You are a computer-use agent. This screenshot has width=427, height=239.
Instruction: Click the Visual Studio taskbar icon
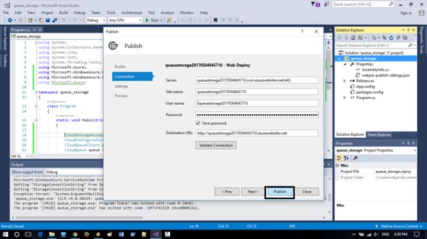coord(156,234)
